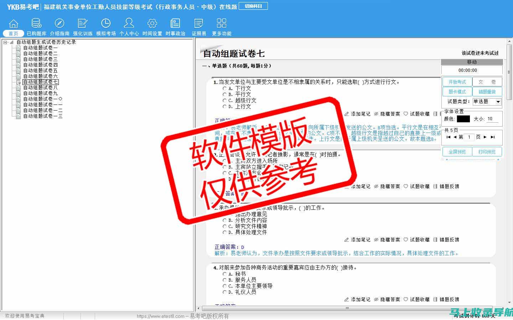Select option A 秘书 in question 4
The image size is (513, 320).
click(224, 274)
